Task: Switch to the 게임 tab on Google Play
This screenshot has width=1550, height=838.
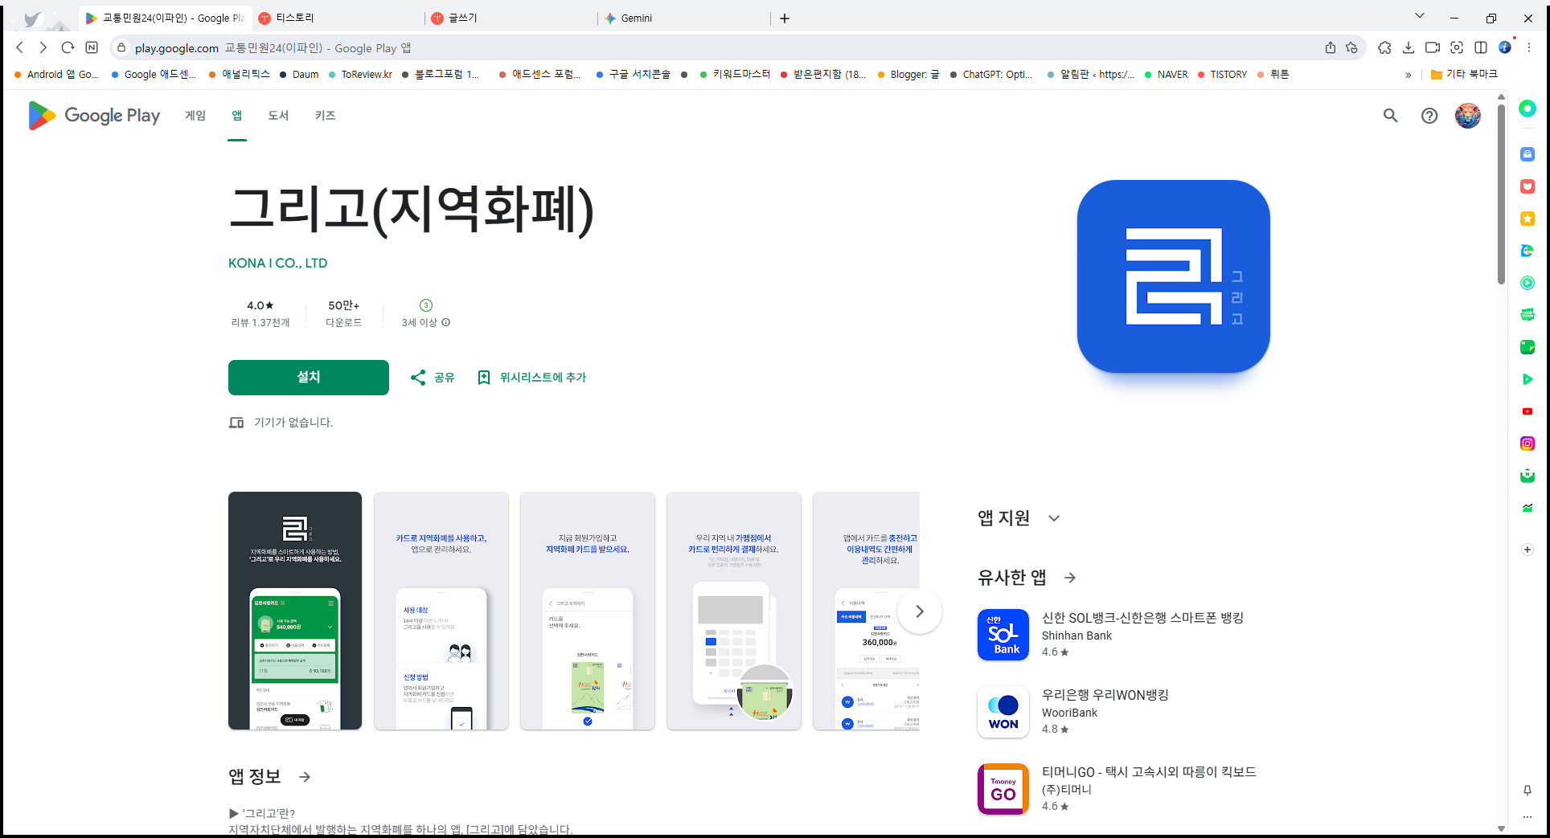Action: (194, 116)
